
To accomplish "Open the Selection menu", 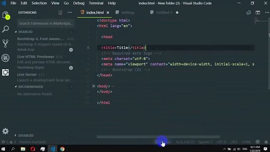I will pos(39,3).
